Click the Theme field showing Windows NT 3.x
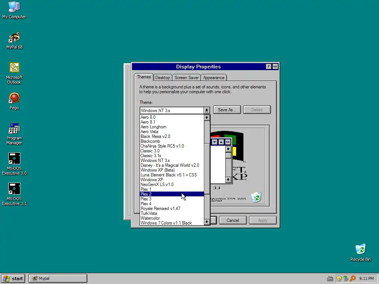 pyautogui.click(x=172, y=110)
